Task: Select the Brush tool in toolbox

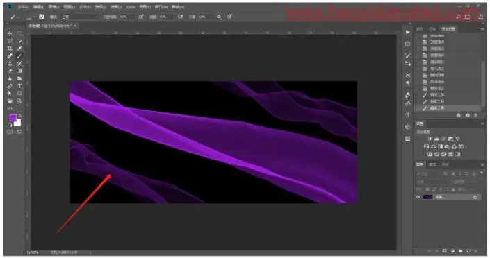Action: [x=19, y=56]
